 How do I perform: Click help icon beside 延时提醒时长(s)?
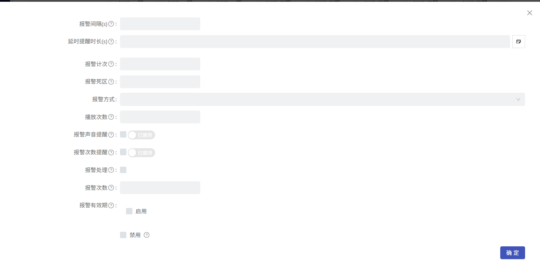111,42
